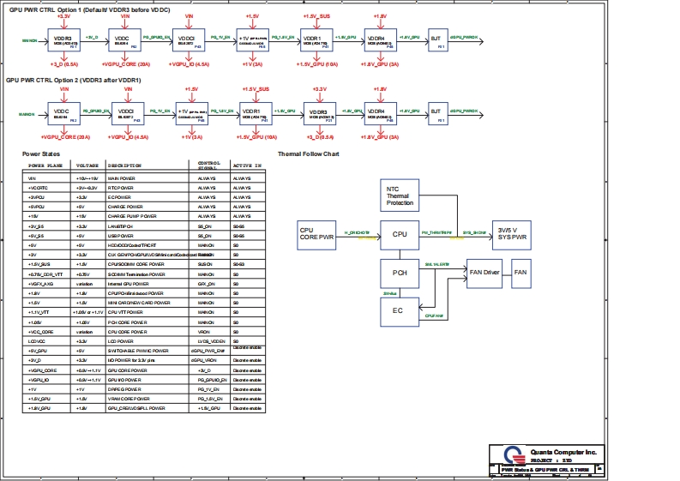Screen dimensions: 680x481
Task: Click the FAN Driver block
Action: [x=484, y=272]
